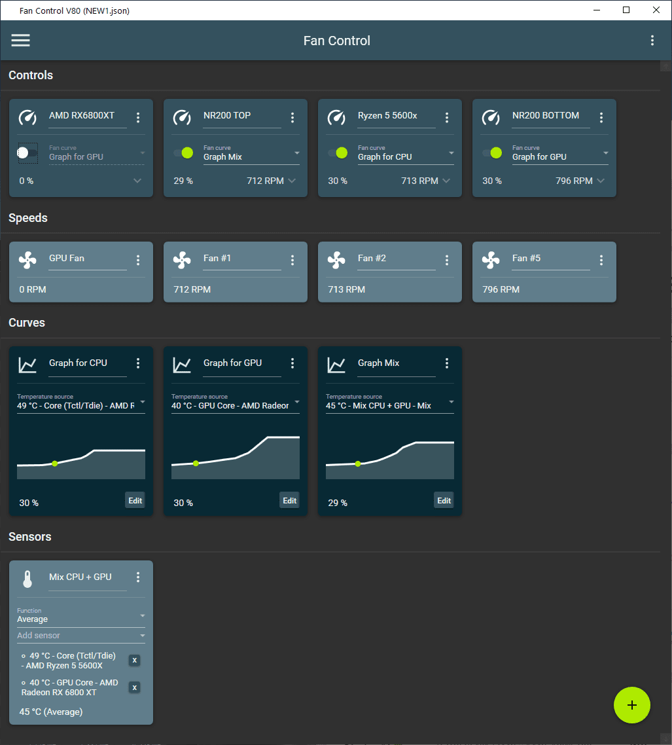Click the AMD RX6800XT name field
672x745 pixels.
point(88,117)
